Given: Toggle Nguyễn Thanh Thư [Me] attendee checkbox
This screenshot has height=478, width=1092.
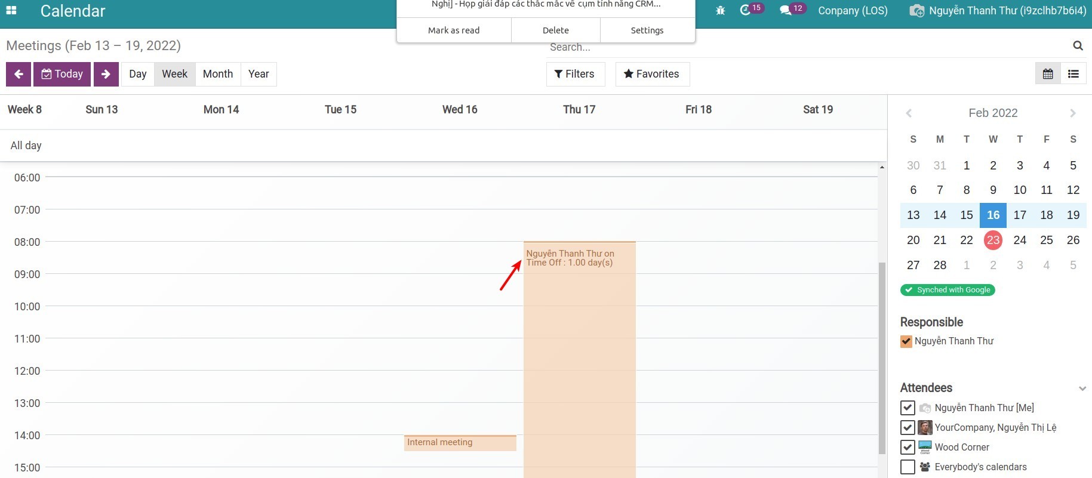Looking at the screenshot, I should [x=908, y=408].
